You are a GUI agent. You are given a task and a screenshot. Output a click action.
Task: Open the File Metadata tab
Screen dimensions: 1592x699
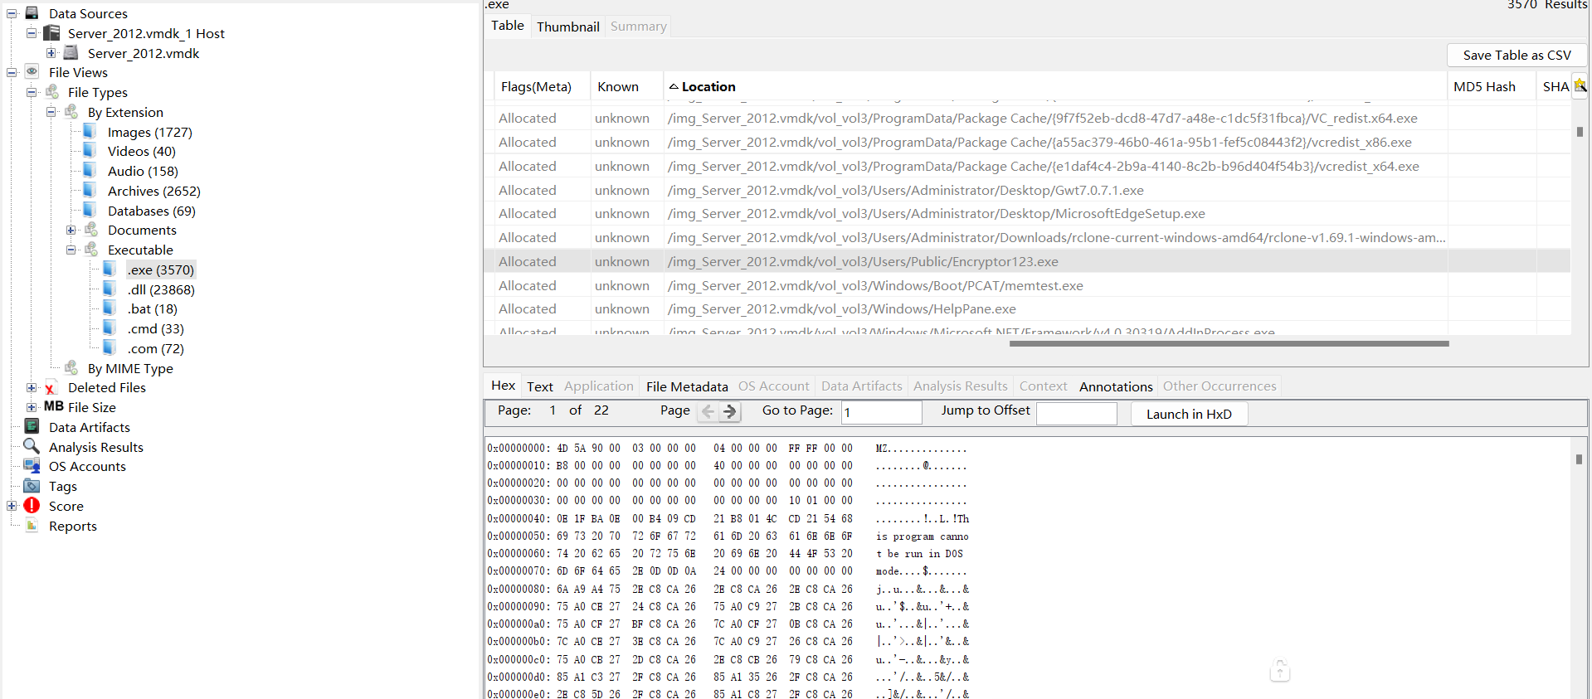pyautogui.click(x=687, y=386)
